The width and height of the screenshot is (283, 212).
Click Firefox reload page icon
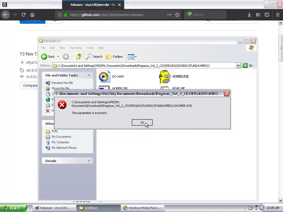click(23, 15)
